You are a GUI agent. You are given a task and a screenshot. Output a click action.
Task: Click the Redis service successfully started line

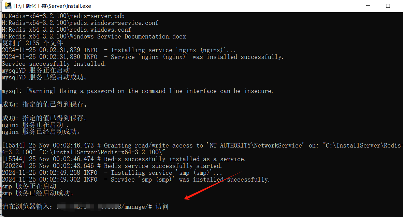[x=112, y=166]
